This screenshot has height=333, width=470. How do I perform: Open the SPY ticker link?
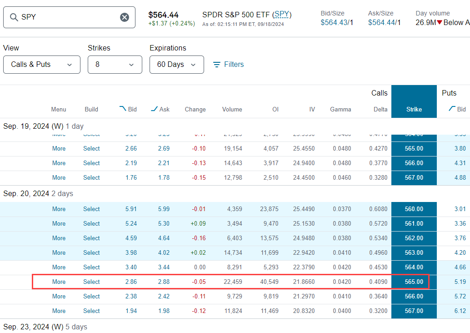(282, 15)
